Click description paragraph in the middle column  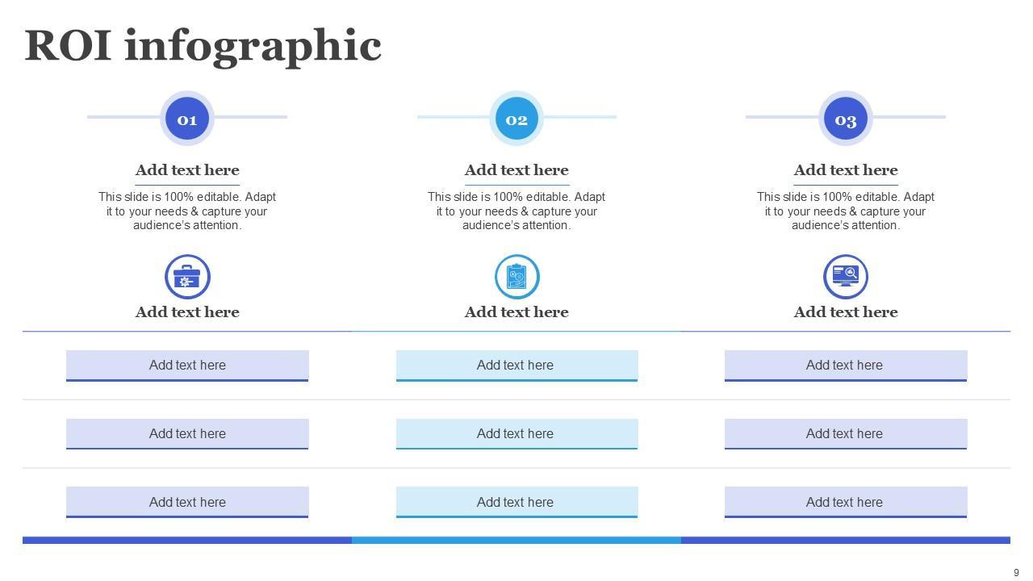click(516, 211)
